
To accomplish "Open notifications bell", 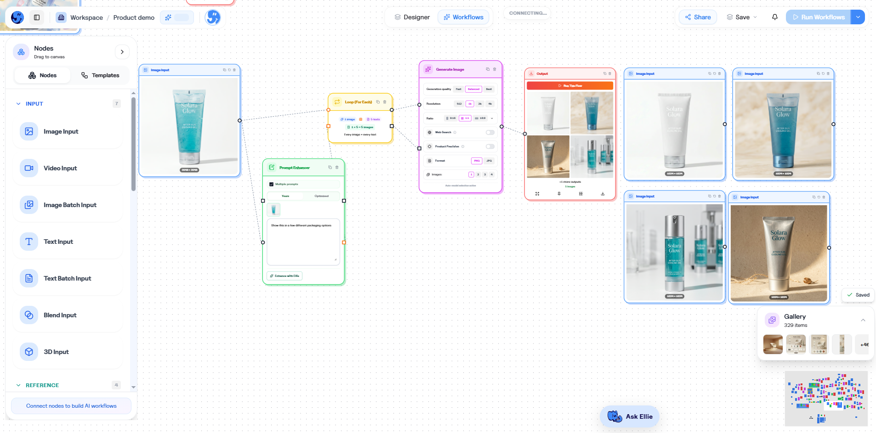I will 775,17.
